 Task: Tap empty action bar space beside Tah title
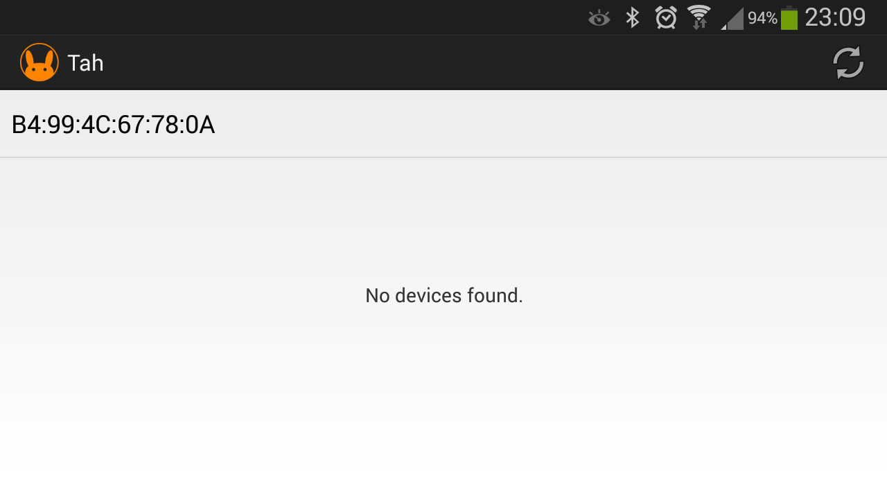tap(450, 63)
